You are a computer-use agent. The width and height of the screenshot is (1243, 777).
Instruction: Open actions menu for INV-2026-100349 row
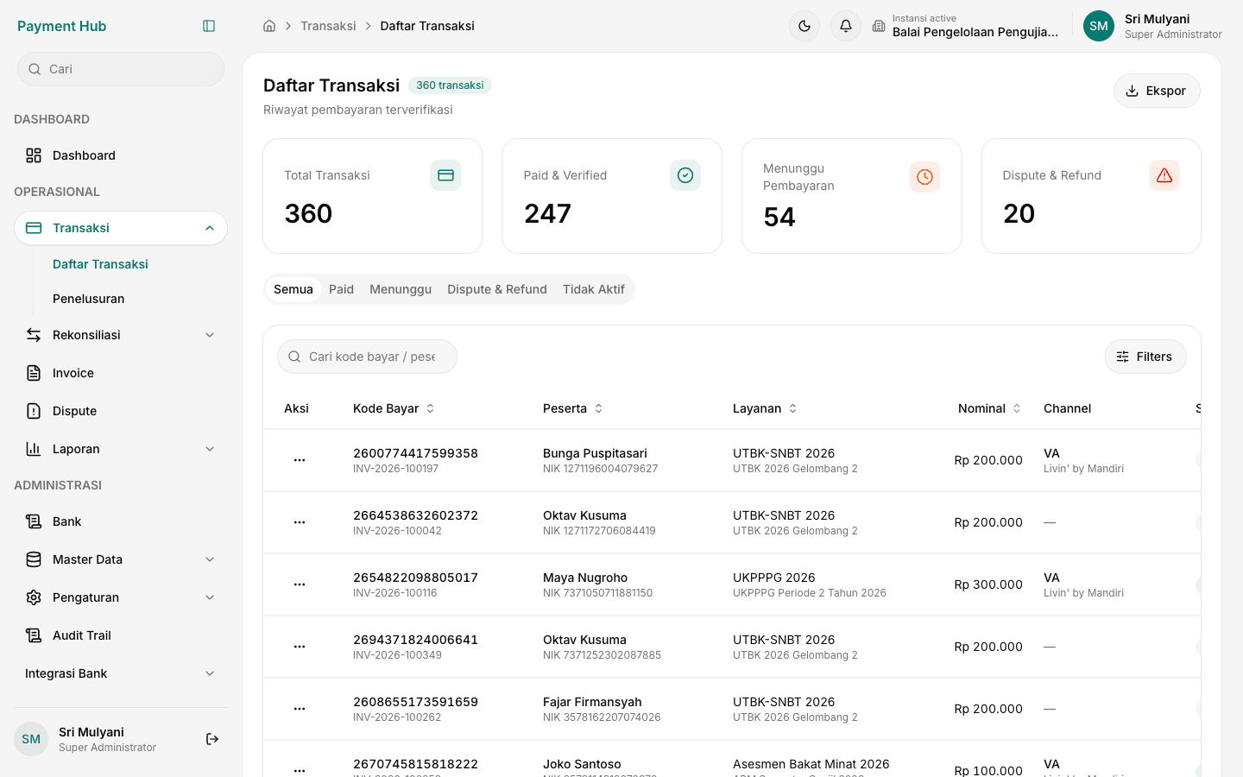[300, 647]
